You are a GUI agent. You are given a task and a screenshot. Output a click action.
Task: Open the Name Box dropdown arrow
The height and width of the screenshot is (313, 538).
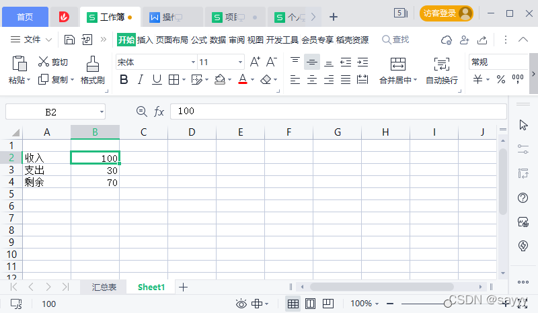pos(102,111)
